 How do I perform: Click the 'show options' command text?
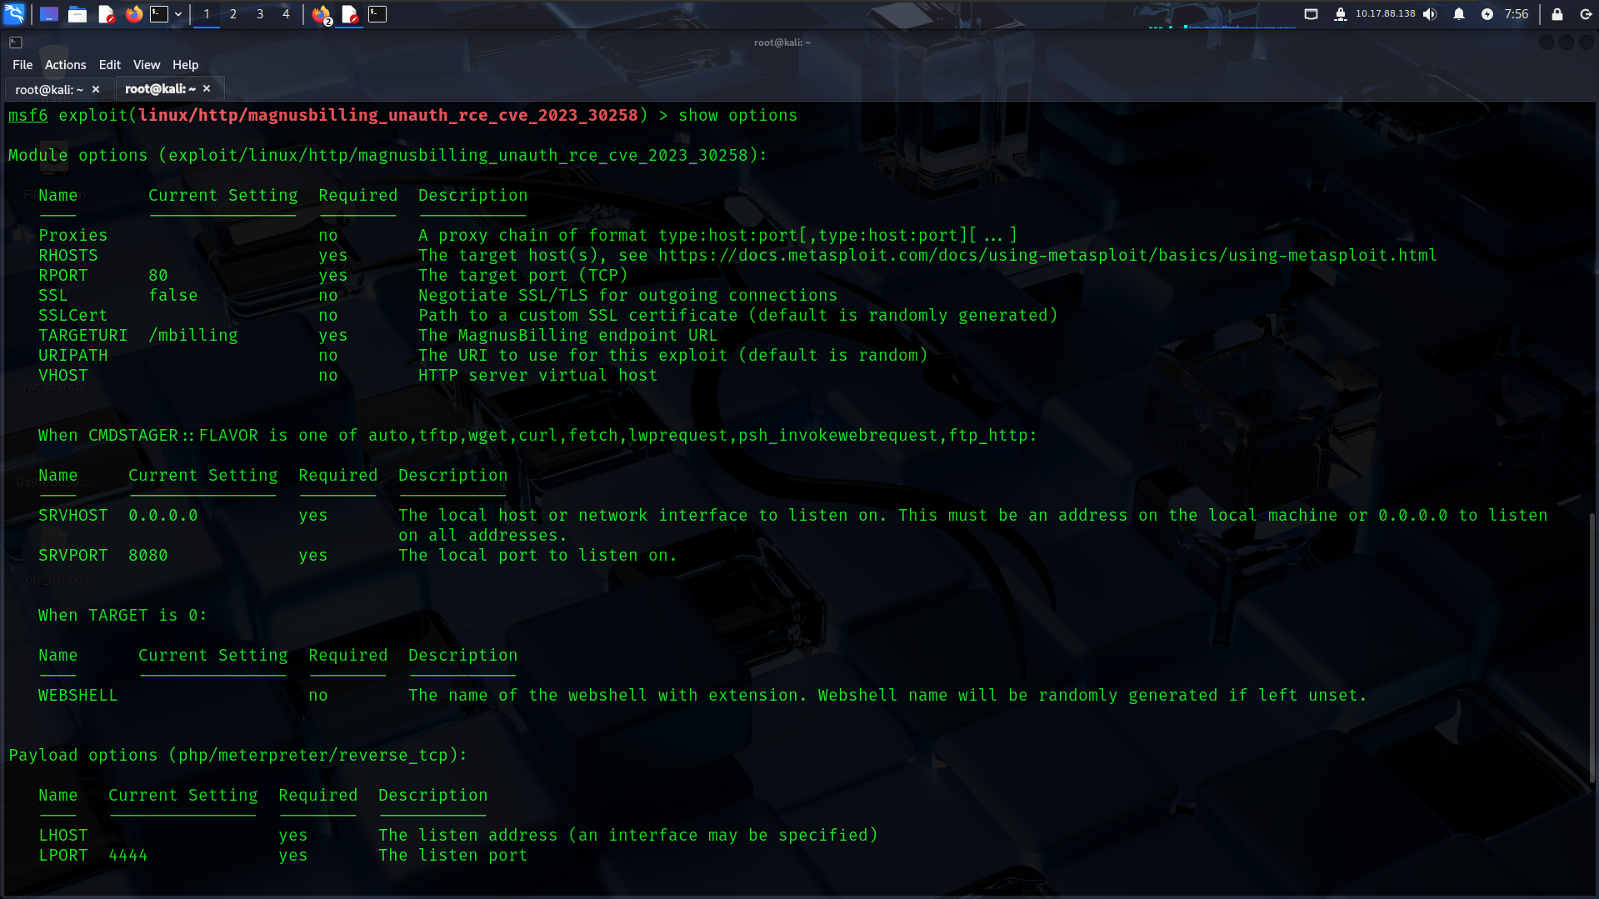pos(738,116)
